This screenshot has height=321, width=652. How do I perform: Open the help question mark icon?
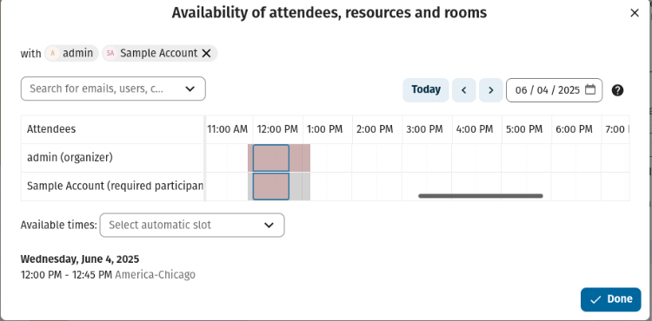(617, 90)
